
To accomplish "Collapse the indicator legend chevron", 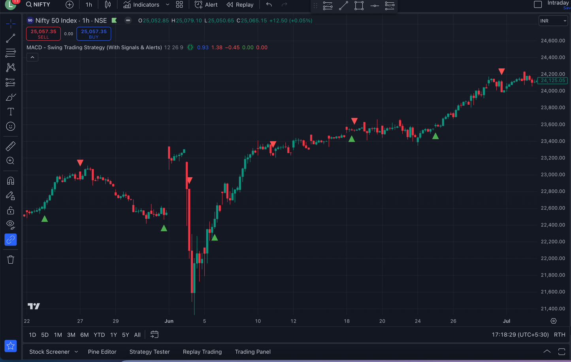I will coord(32,58).
